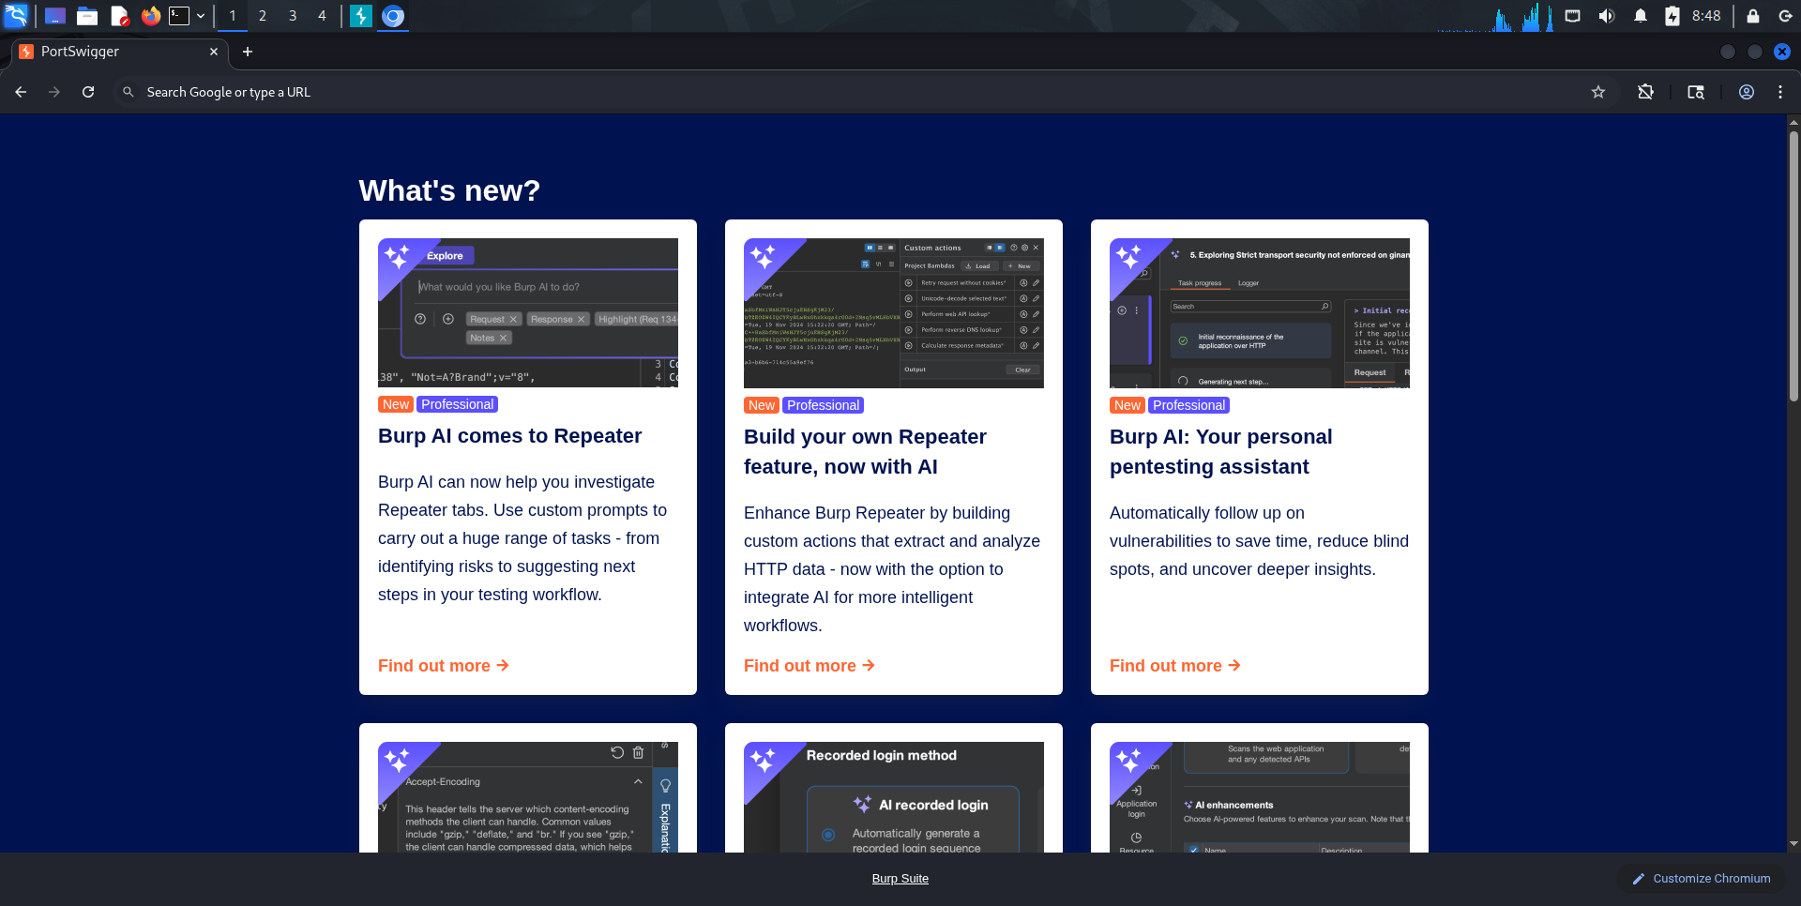The width and height of the screenshot is (1801, 906).
Task: Launch the text editor from the panel
Action: [119, 16]
